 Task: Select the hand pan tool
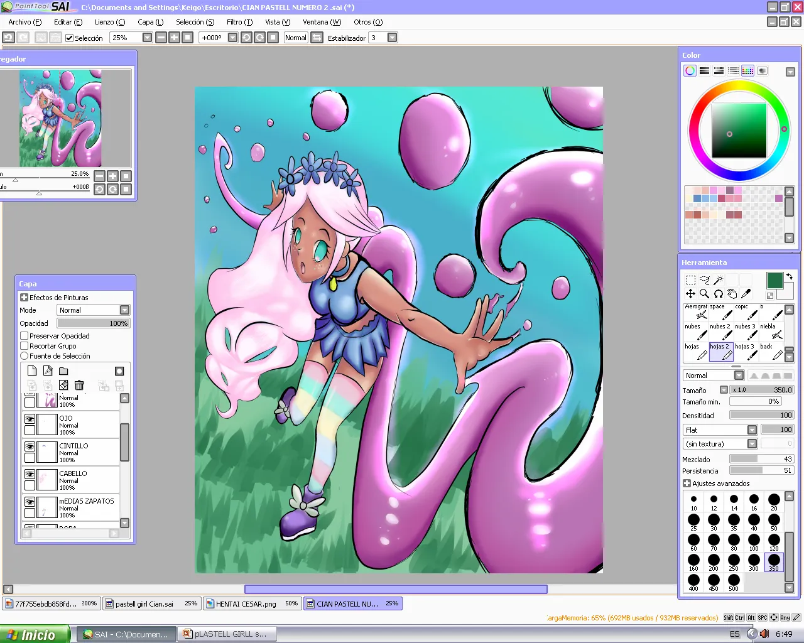pyautogui.click(x=732, y=294)
